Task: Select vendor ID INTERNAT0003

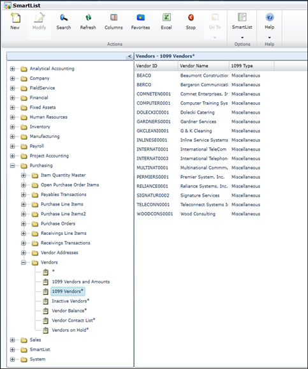Action: coord(152,158)
